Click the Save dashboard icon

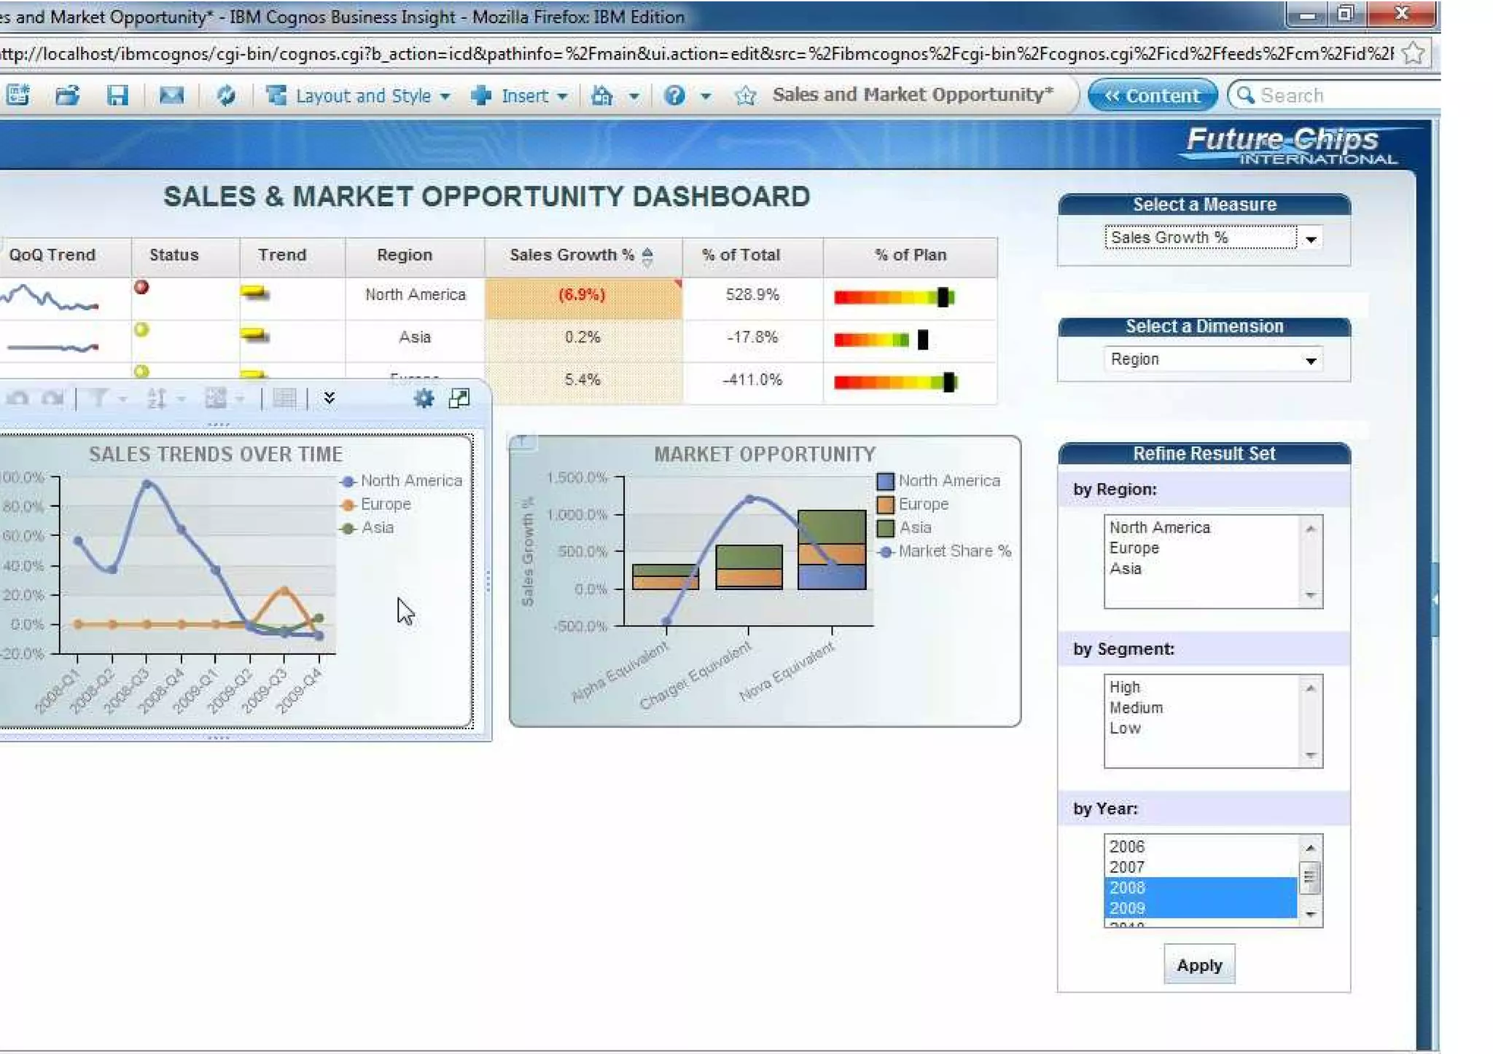coord(117,95)
